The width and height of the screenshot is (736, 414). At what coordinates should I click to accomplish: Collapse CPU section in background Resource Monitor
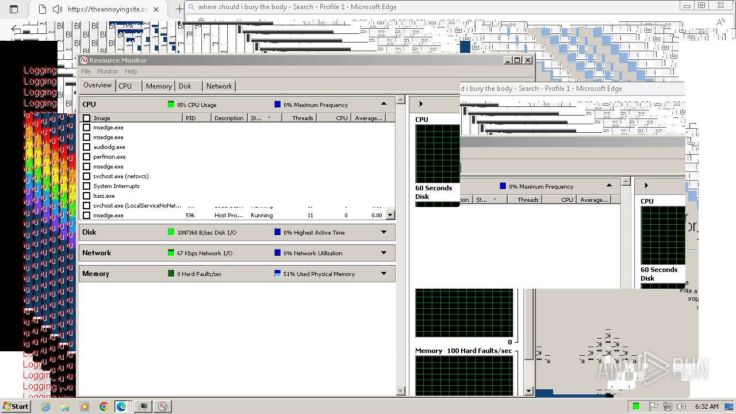tap(609, 186)
